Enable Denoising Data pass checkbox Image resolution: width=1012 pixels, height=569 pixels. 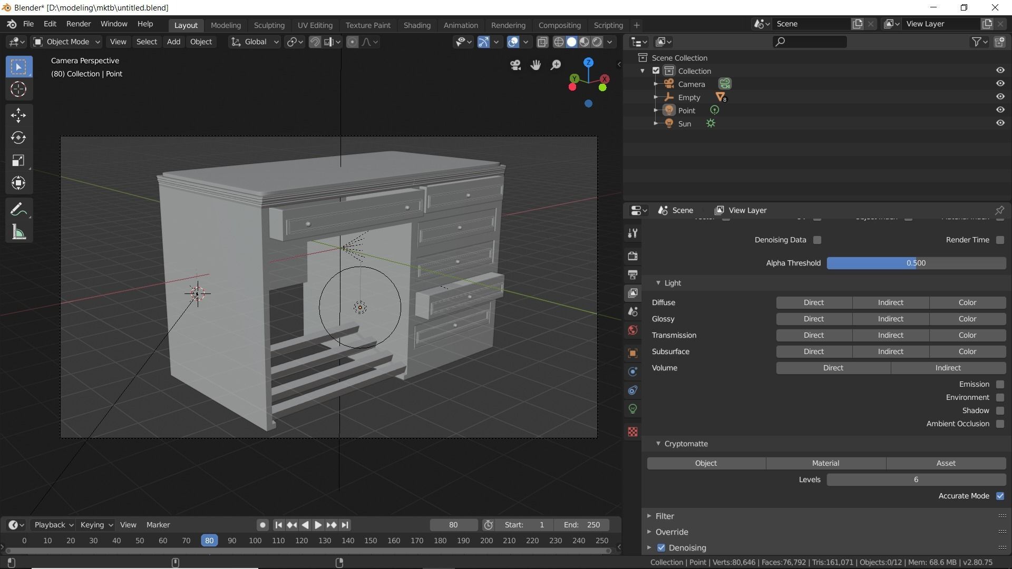[x=817, y=240]
